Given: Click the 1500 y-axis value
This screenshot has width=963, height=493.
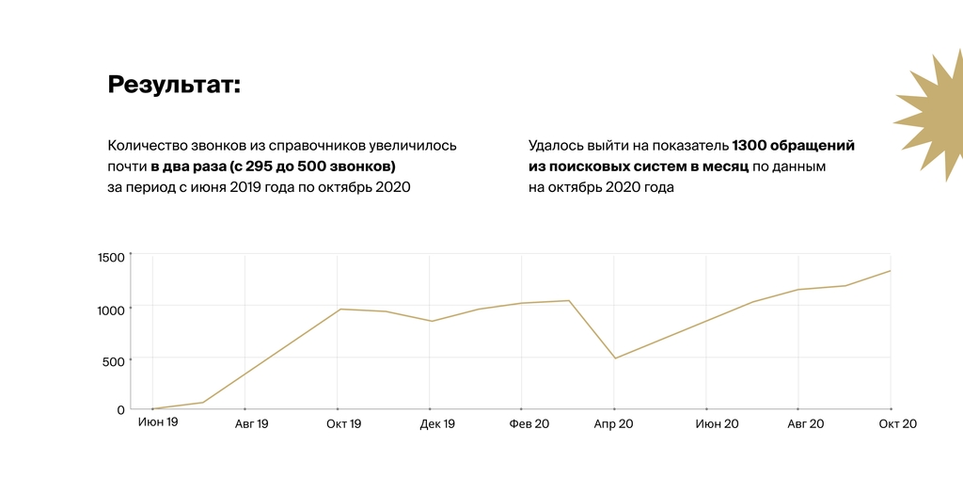Looking at the screenshot, I should [x=111, y=258].
